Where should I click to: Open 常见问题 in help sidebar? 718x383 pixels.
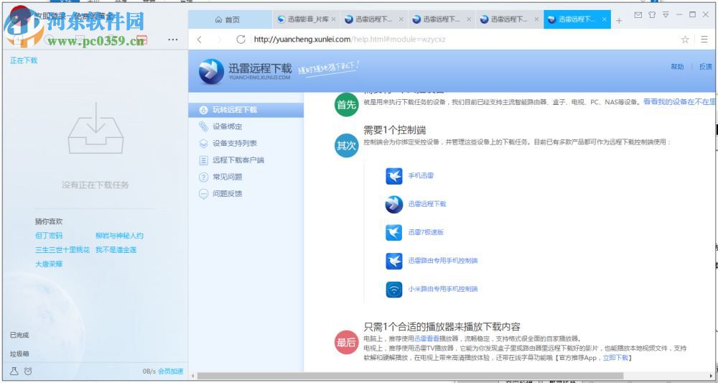(227, 177)
